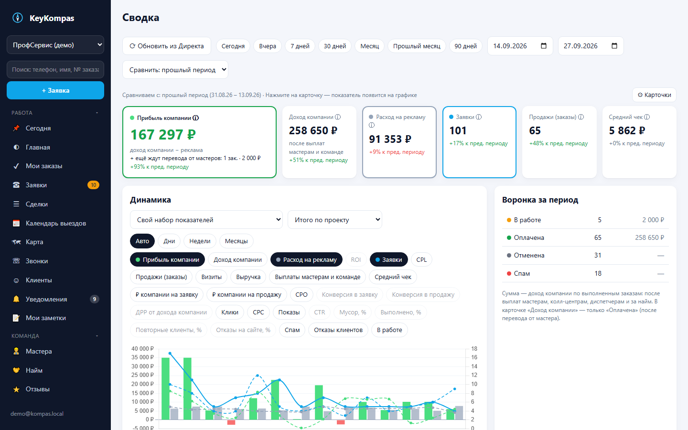This screenshot has width=688, height=430.
Task: Click the phone icon beside Звонки
Action: (x=16, y=261)
